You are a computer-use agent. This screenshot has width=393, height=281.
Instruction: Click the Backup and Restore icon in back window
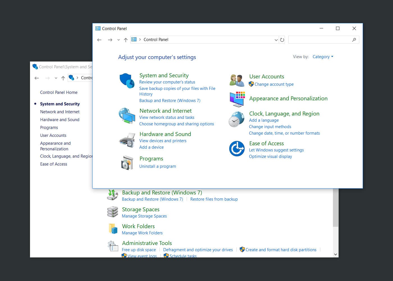tap(113, 195)
